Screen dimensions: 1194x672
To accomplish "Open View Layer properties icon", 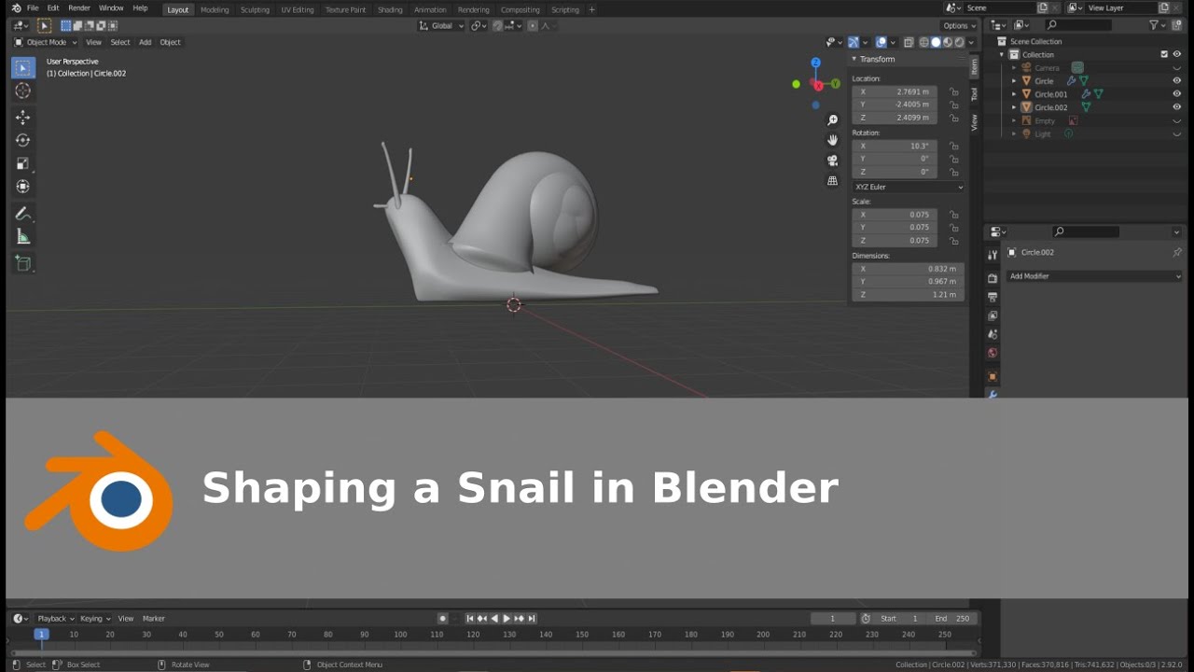I will point(993,315).
